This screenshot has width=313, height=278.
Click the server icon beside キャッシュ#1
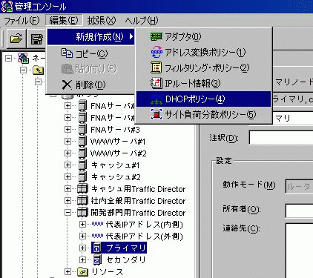click(82, 165)
